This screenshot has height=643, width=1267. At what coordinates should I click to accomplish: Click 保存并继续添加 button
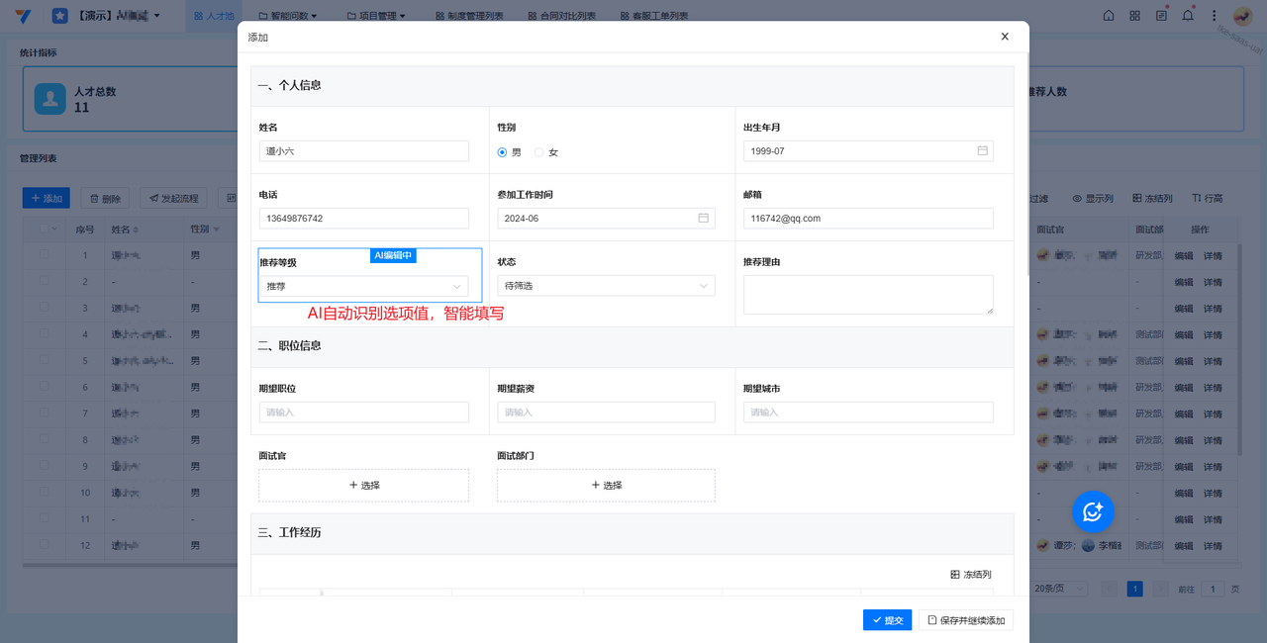pos(965,620)
